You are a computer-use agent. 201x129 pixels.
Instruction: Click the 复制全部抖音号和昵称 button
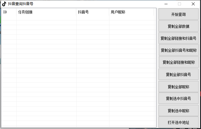[178, 50]
